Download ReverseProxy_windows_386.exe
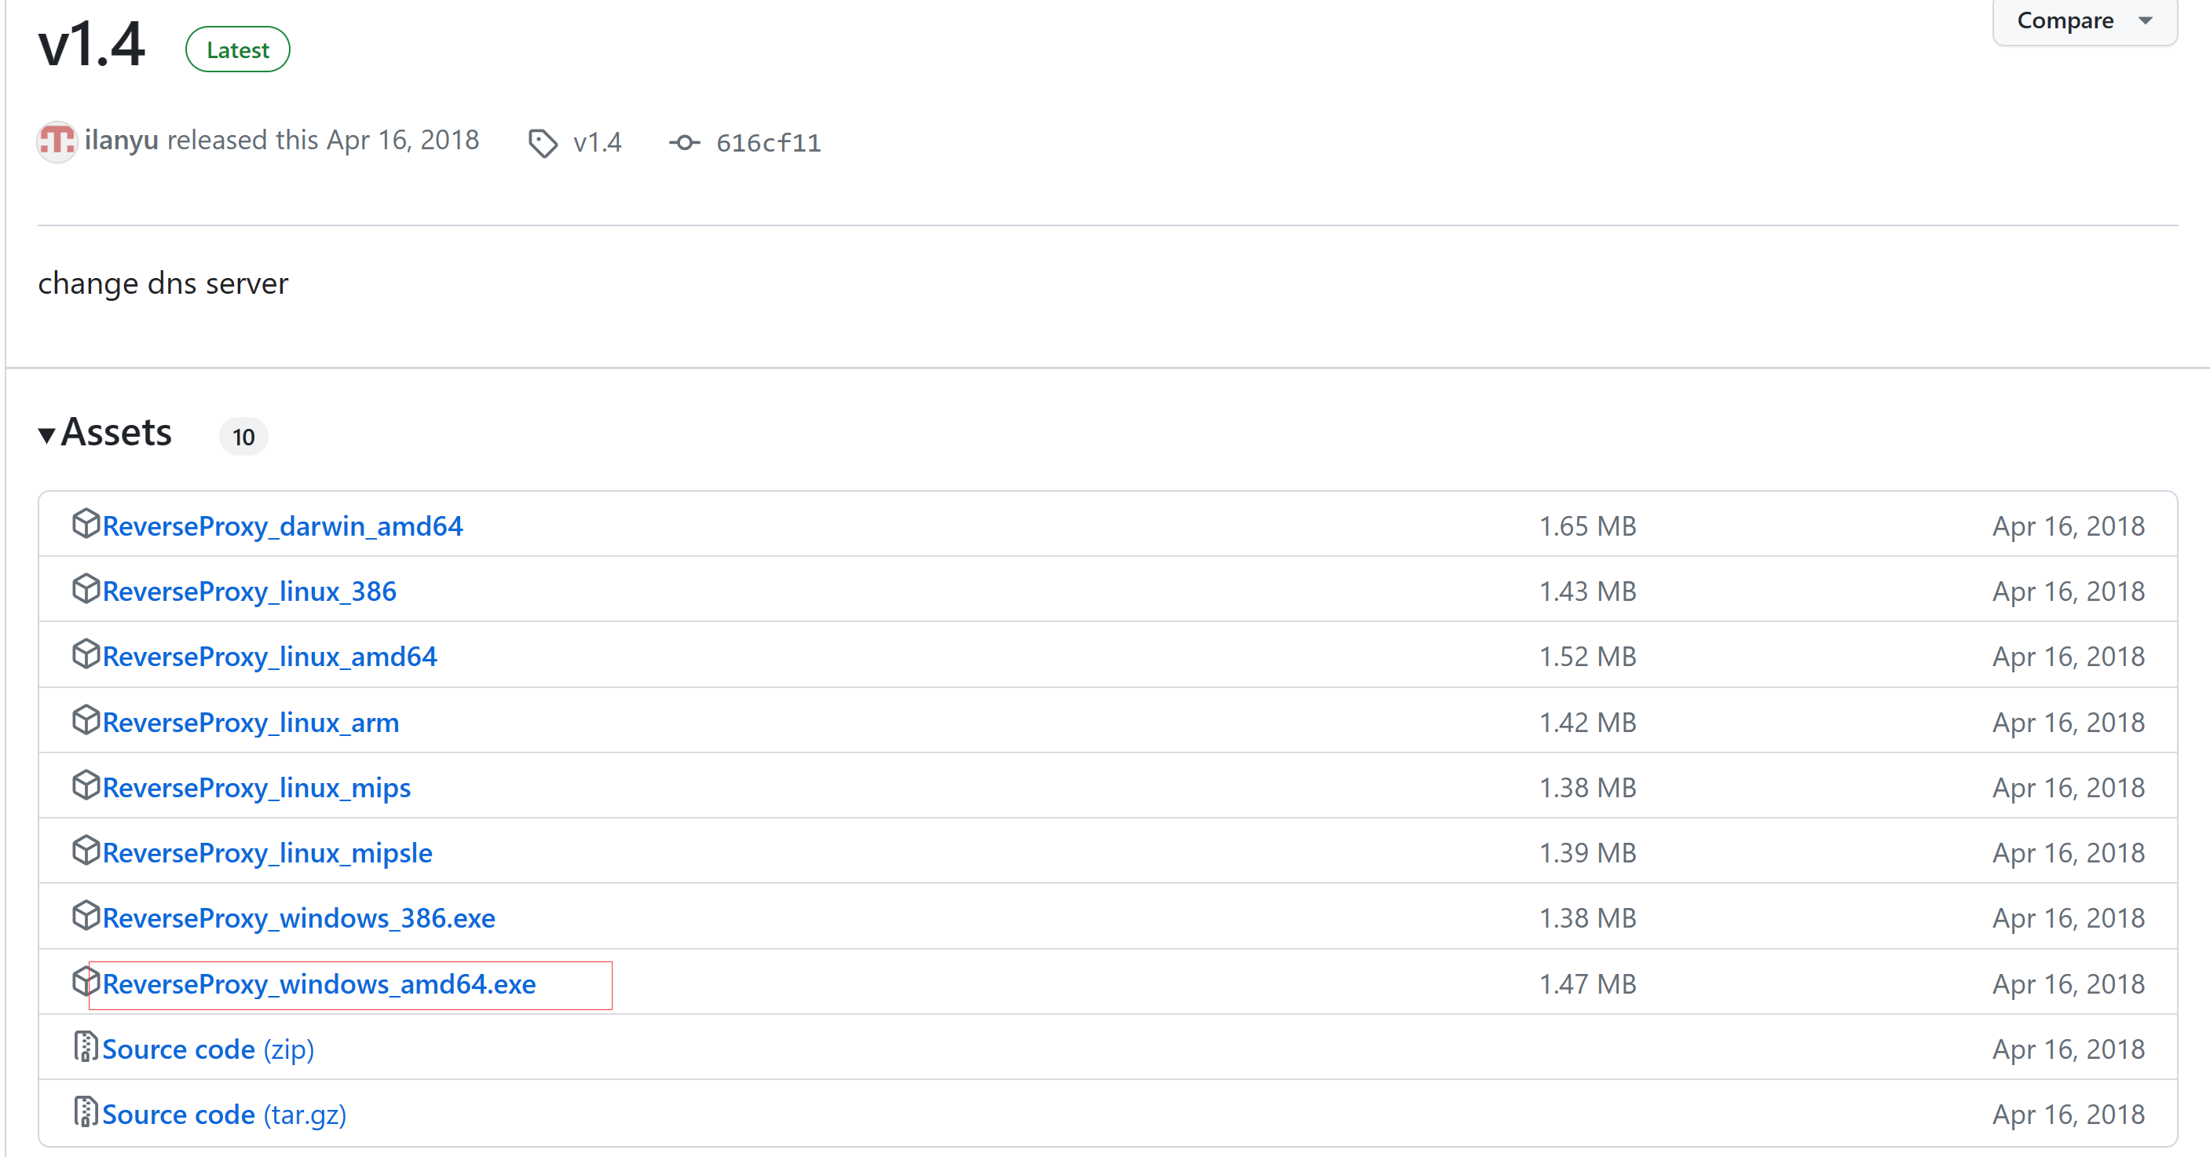2210x1157 pixels. [x=298, y=917]
